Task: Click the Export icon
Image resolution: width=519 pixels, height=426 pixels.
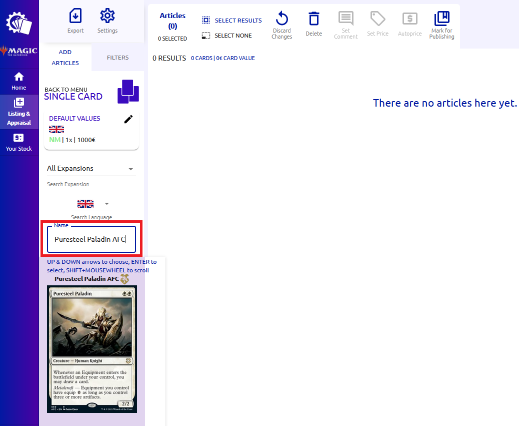Action: click(75, 16)
